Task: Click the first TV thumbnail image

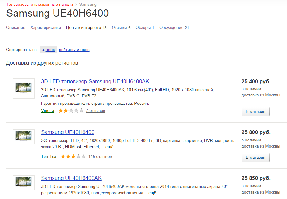Action: point(24,88)
